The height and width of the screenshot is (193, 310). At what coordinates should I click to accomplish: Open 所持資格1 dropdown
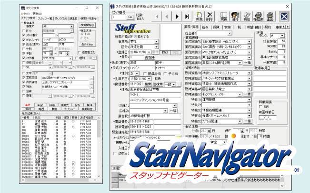(x=250, y=73)
